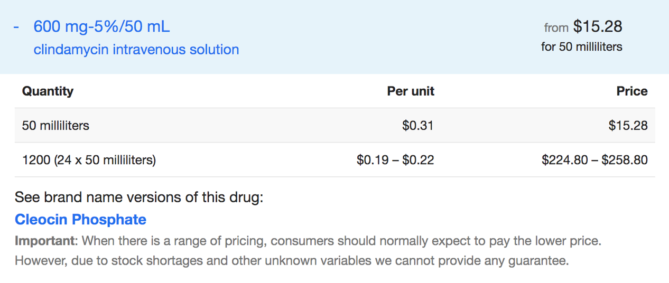Select the 1200 (24 x 50 milliliters) row
This screenshot has width=669, height=283.
334,159
